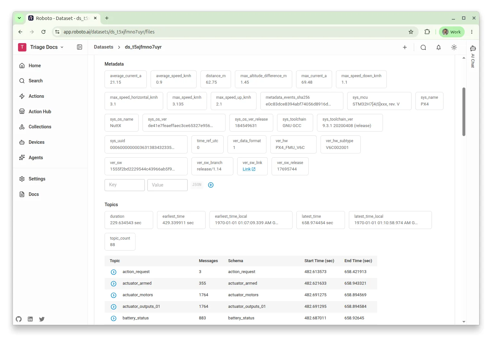Screen dimensions: 493x339
Task: Open LinkedIn icon in sidebar footer
Action: point(30,319)
